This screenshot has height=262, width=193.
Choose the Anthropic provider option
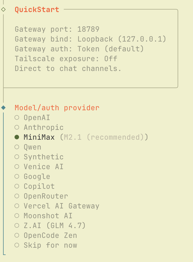click(x=17, y=127)
